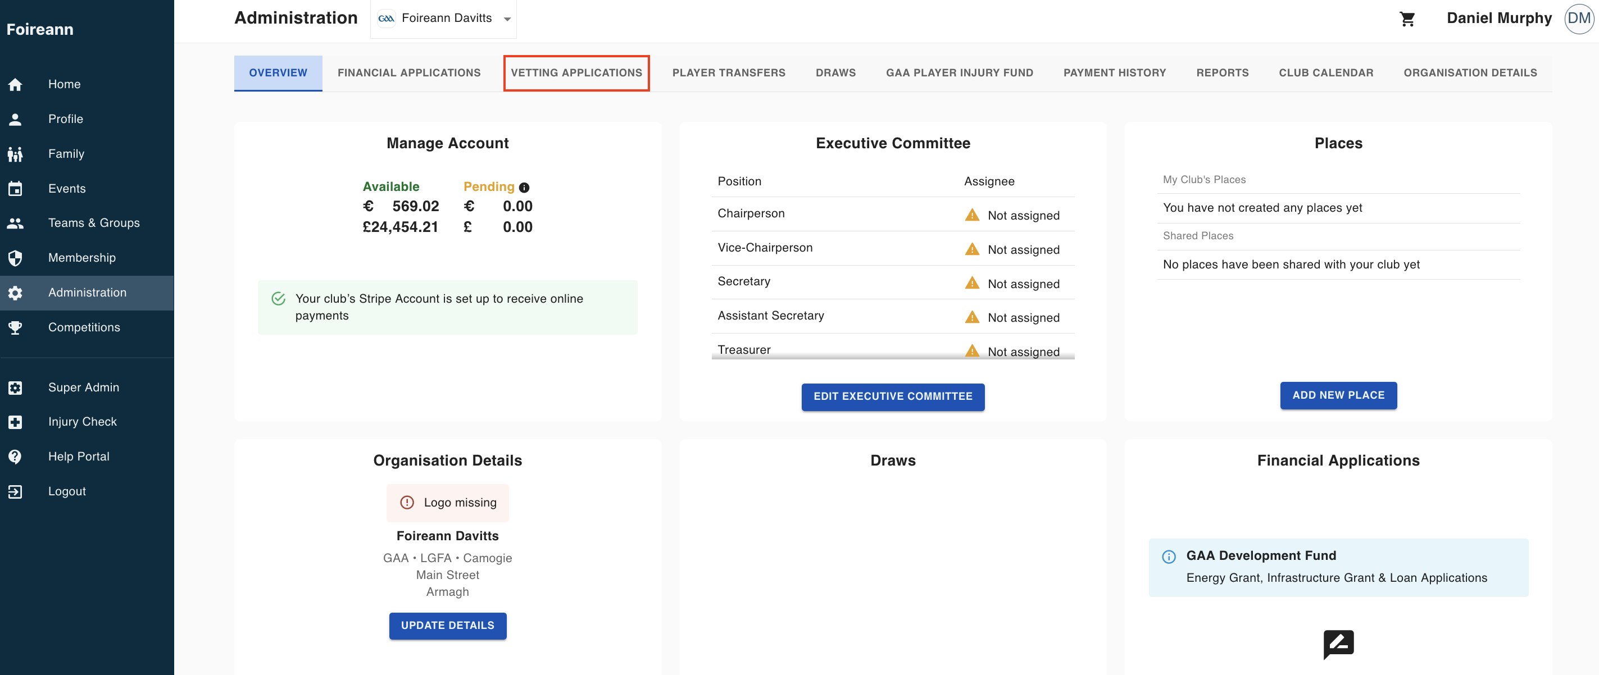Open Family in the sidebar
Image resolution: width=1599 pixels, height=675 pixels.
87,154
